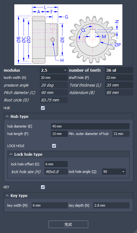Click the 完成 button

[68, 224]
